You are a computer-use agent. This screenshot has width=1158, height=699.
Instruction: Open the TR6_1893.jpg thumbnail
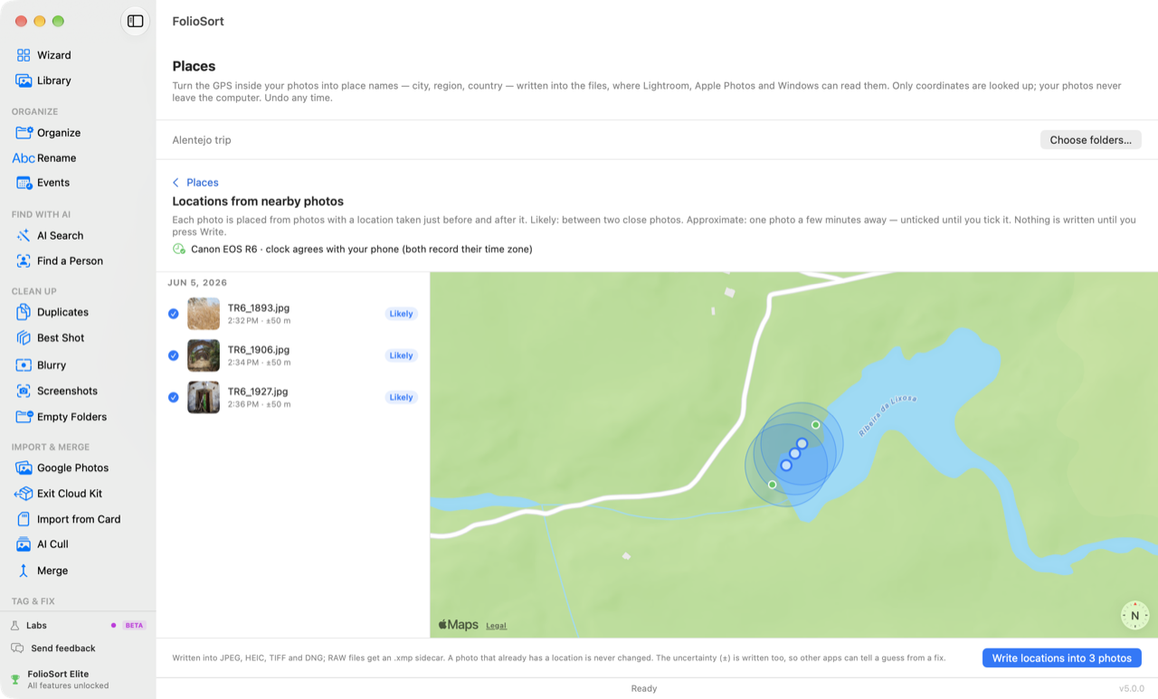click(204, 314)
